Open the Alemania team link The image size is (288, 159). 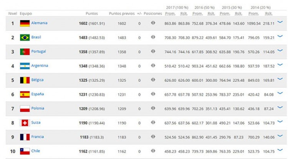coord(39,23)
